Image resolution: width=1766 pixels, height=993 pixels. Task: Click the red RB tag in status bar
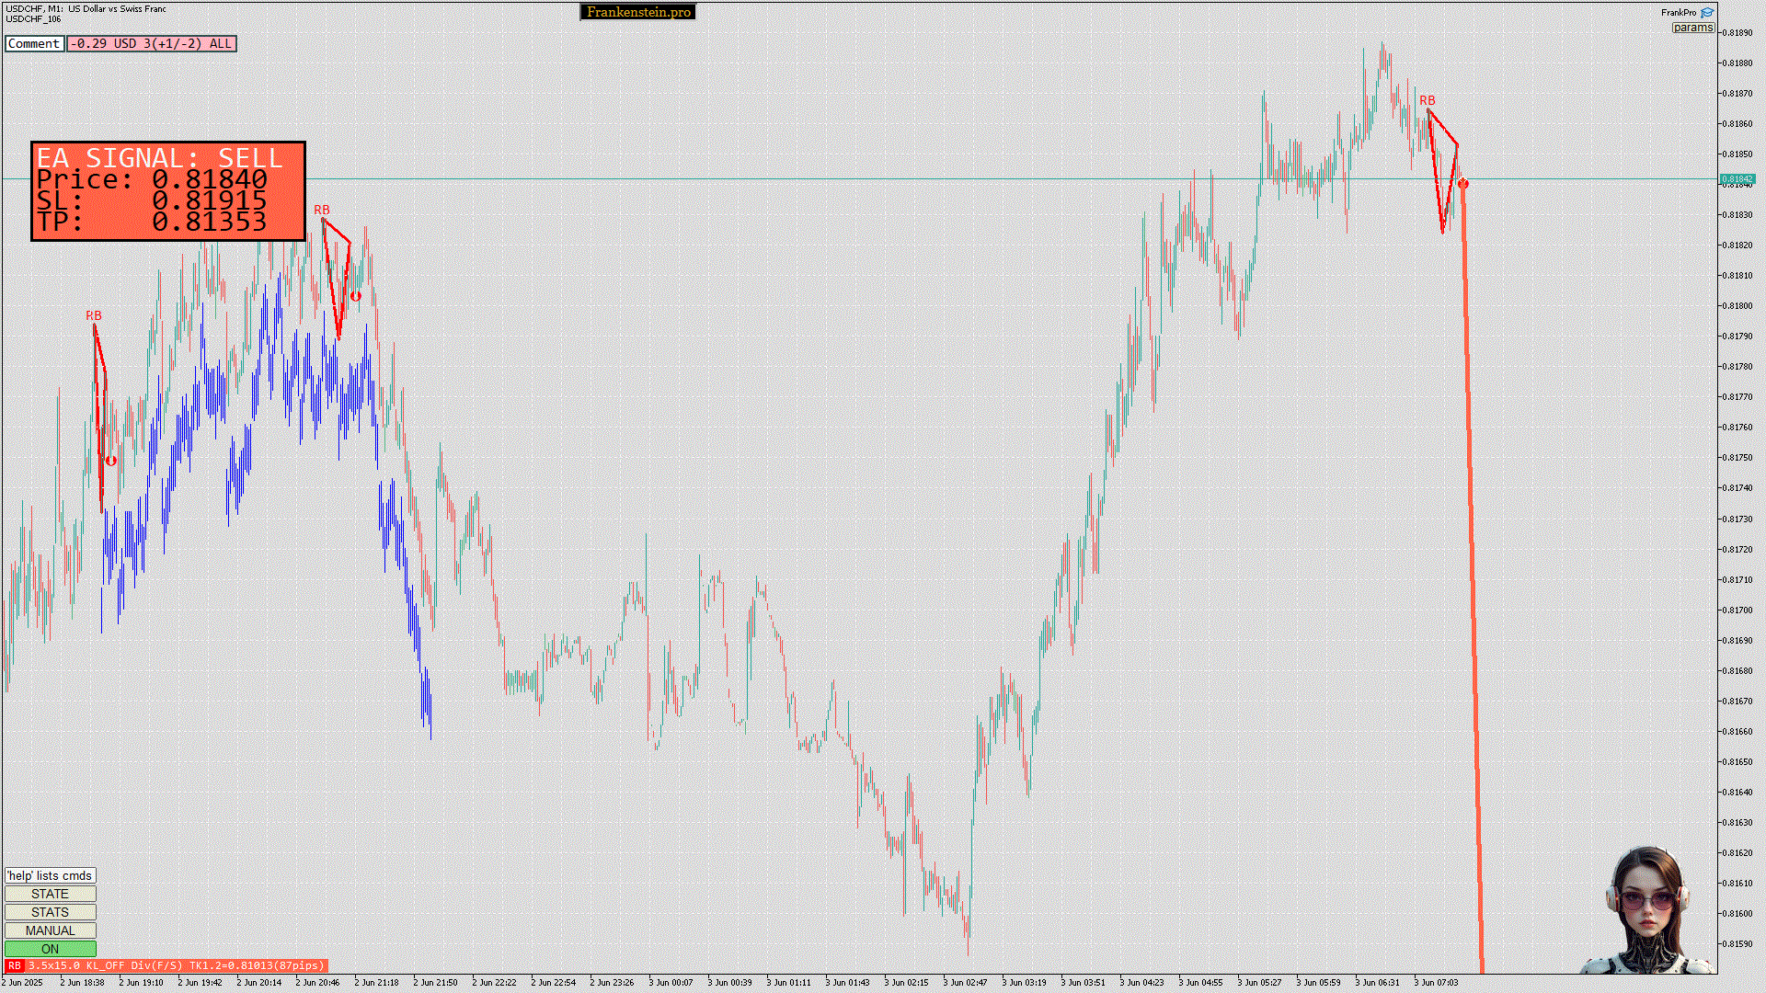[14, 965]
